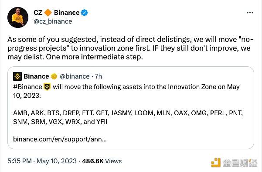View the 486.6K Views analytics
The image size is (262, 172).
coord(102,161)
